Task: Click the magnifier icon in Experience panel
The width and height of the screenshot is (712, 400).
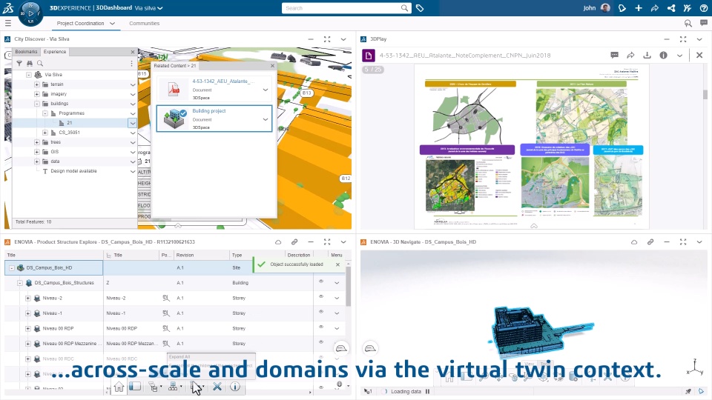Action: (40, 64)
